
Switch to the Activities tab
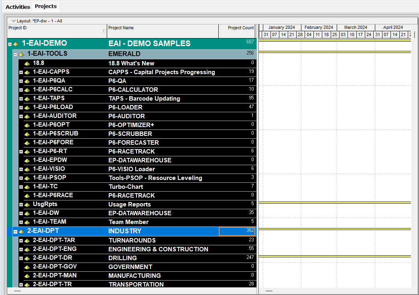18,7
